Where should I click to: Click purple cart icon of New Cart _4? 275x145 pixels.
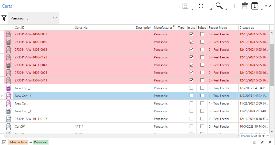click(x=9, y=96)
